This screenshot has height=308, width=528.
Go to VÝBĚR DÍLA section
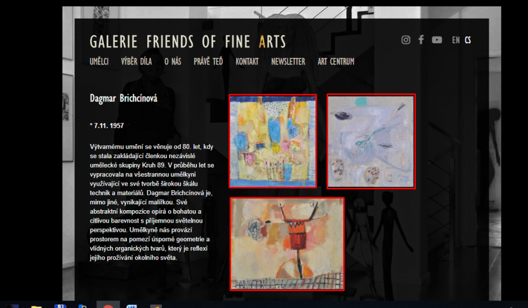click(x=136, y=61)
